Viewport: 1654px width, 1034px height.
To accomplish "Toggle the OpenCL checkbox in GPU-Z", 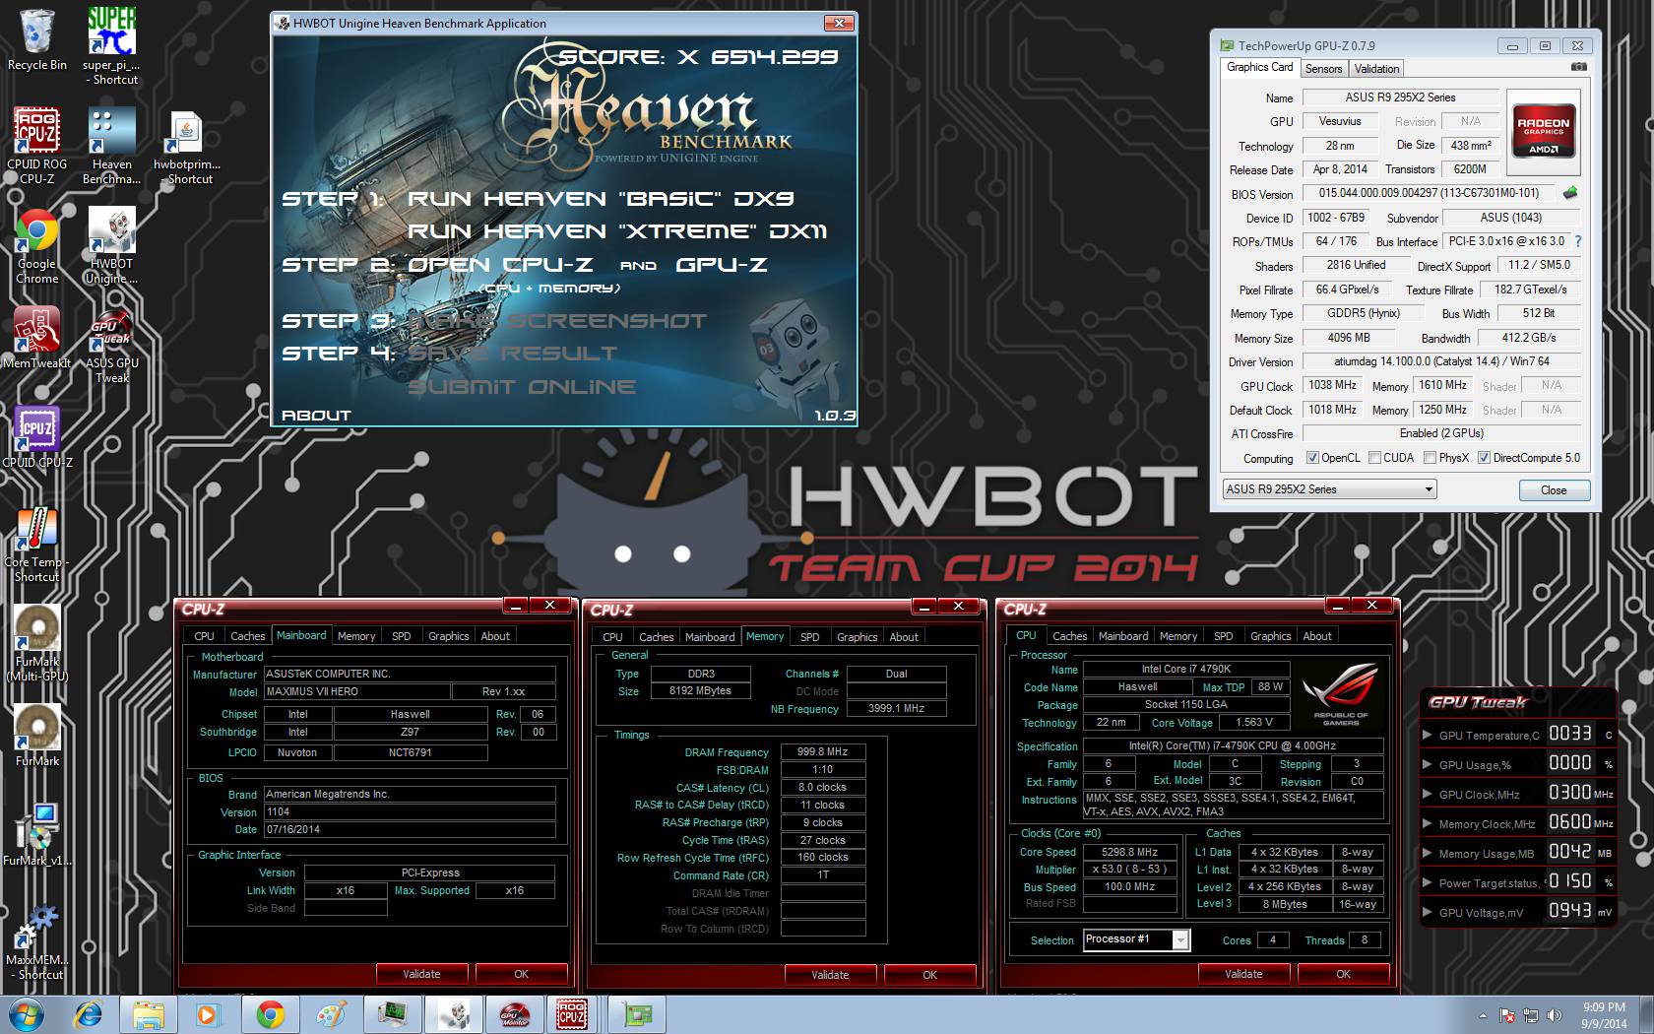I will 1311,458.
